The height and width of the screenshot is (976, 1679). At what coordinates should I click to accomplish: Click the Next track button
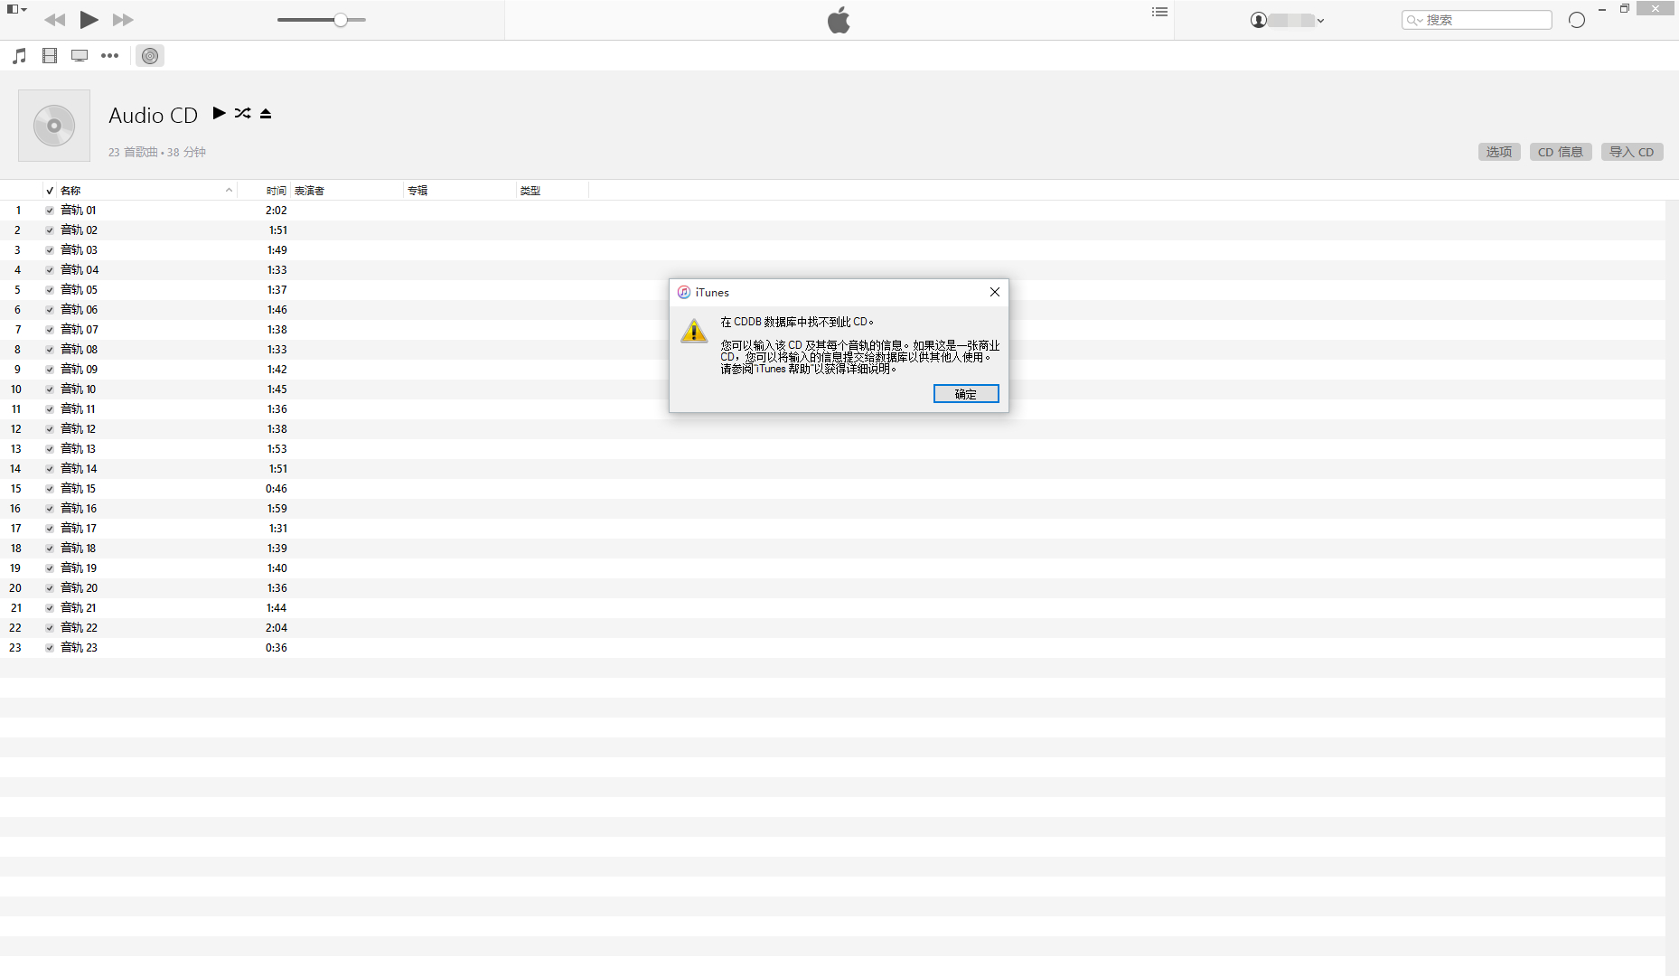click(x=123, y=20)
